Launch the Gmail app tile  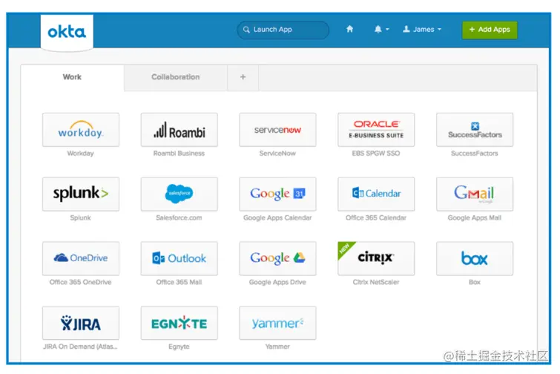pos(475,194)
